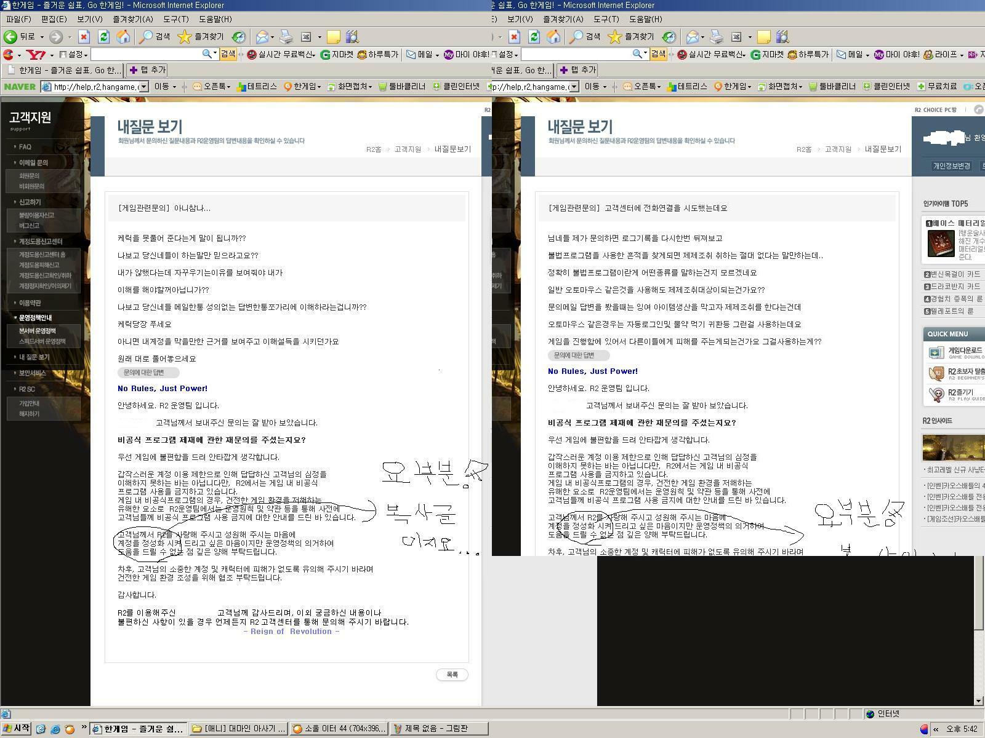Click the 탭 추가 tab button in the left window
Viewport: 985px width, 738px height.
point(147,70)
